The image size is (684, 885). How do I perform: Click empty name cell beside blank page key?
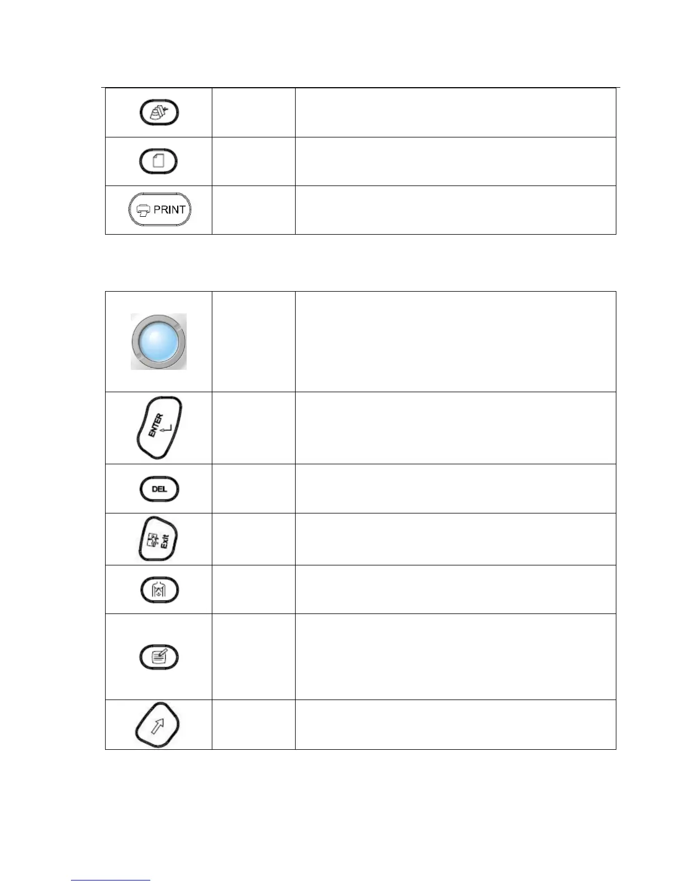(253, 161)
